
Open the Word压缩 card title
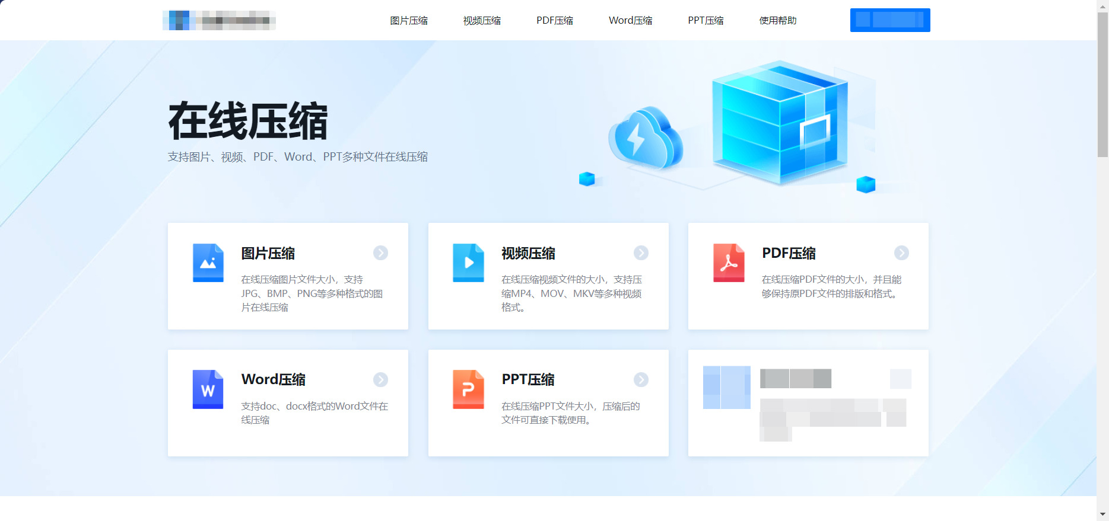274,380
